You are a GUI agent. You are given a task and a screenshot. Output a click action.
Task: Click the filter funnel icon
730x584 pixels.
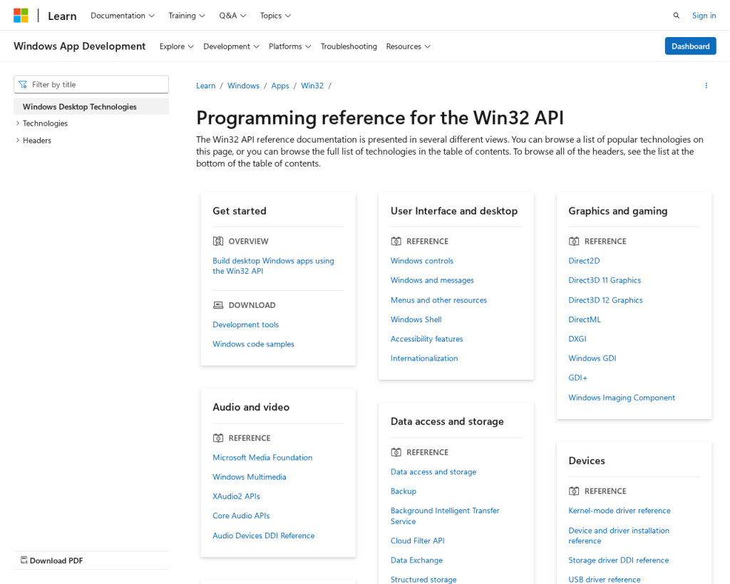point(22,84)
